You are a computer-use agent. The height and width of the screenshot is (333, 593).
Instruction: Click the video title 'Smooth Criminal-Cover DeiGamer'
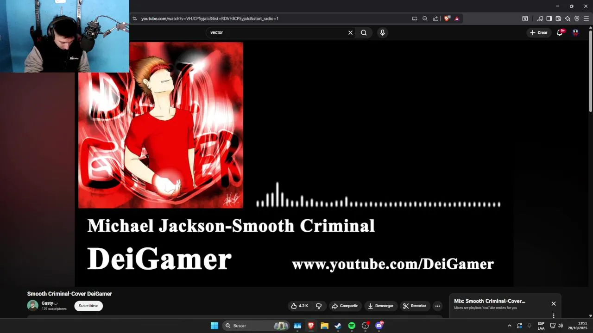click(x=69, y=294)
